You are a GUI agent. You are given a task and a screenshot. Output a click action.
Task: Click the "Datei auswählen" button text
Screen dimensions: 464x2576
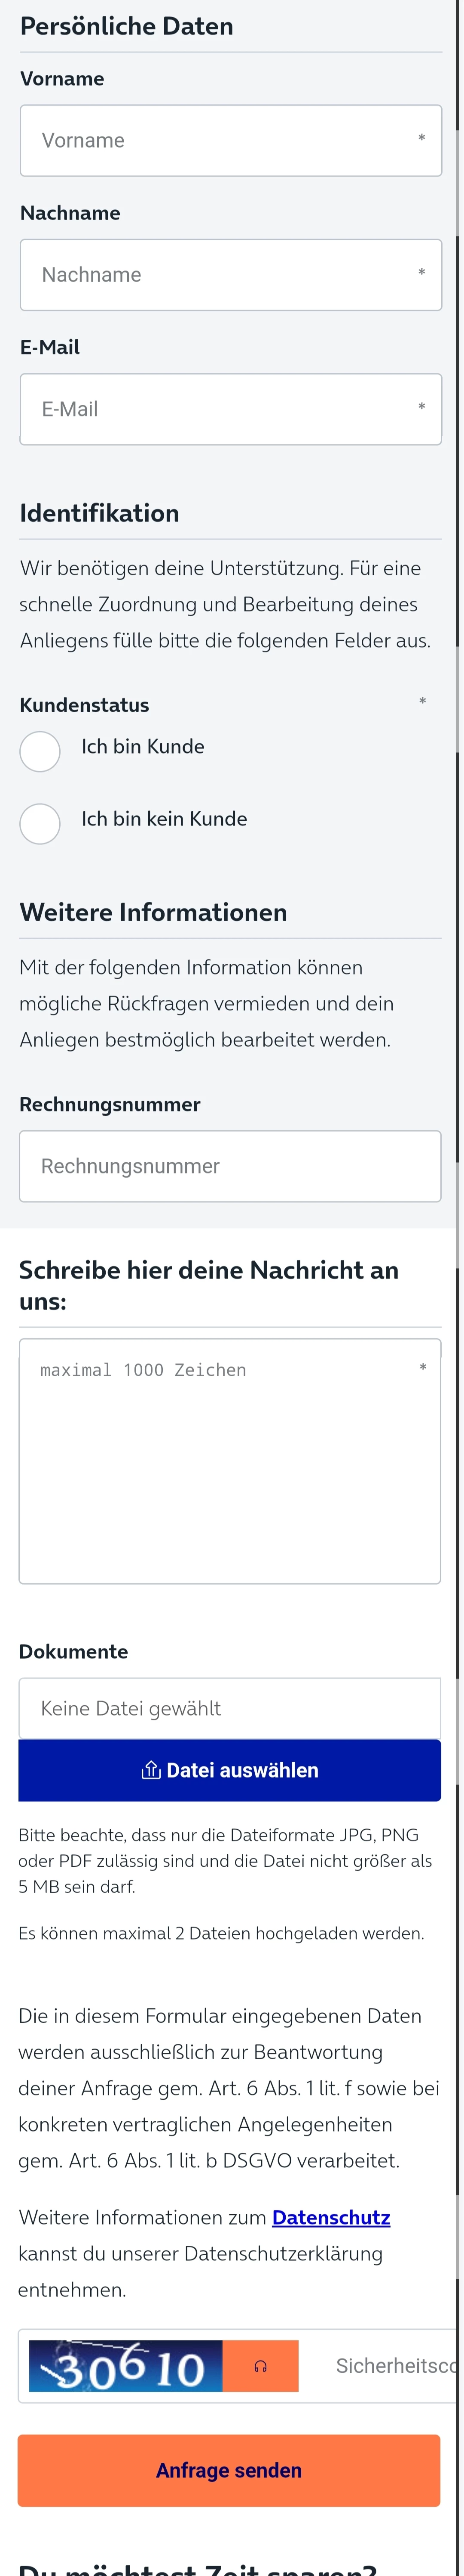242,1770
